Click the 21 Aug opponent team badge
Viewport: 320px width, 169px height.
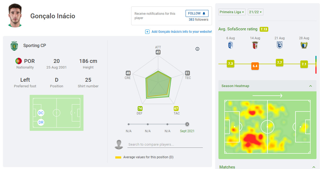pos(280,45)
